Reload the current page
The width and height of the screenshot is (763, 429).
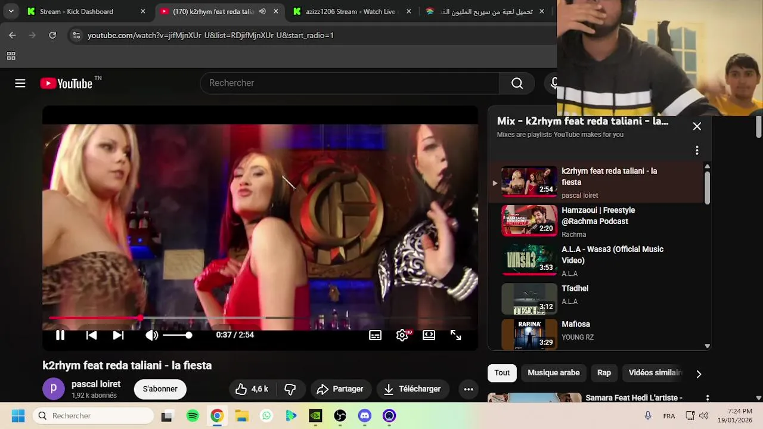tap(52, 35)
